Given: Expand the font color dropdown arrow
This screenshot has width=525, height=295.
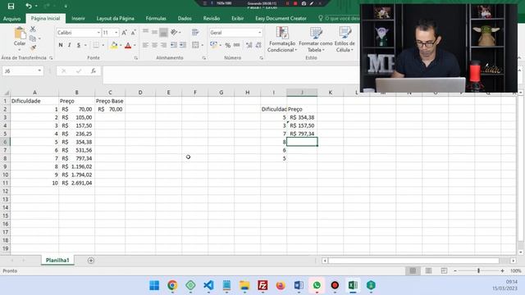Looking at the screenshot, I should pyautogui.click(x=135, y=45).
